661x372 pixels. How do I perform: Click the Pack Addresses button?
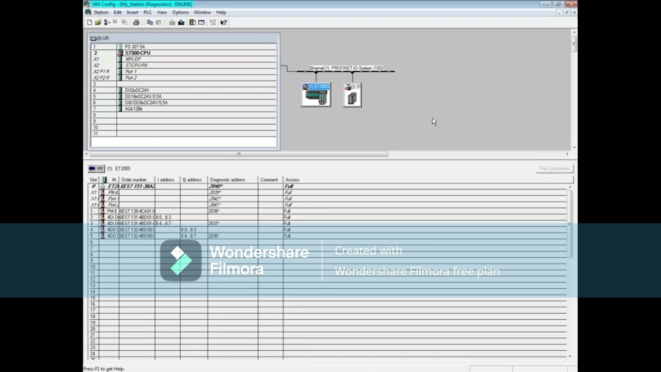pyautogui.click(x=555, y=169)
